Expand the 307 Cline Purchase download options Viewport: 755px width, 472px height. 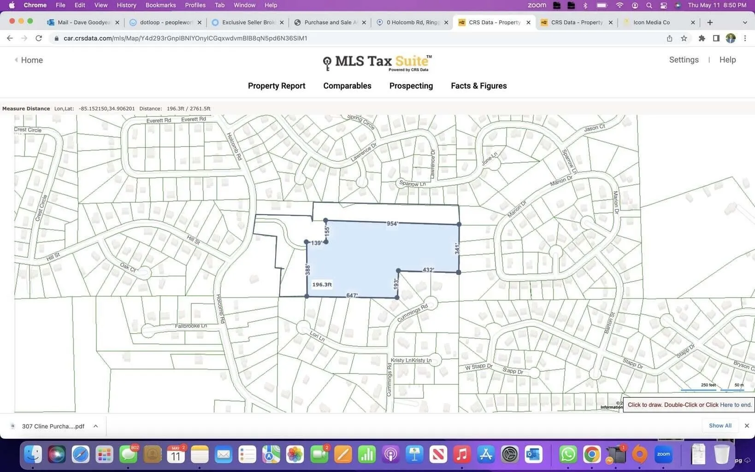[95, 426]
